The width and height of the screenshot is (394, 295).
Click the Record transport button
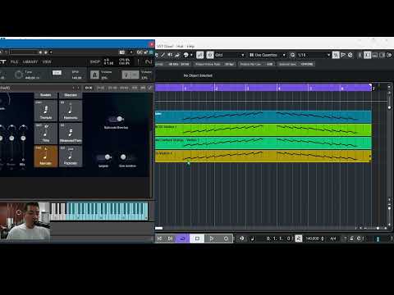(x=226, y=238)
